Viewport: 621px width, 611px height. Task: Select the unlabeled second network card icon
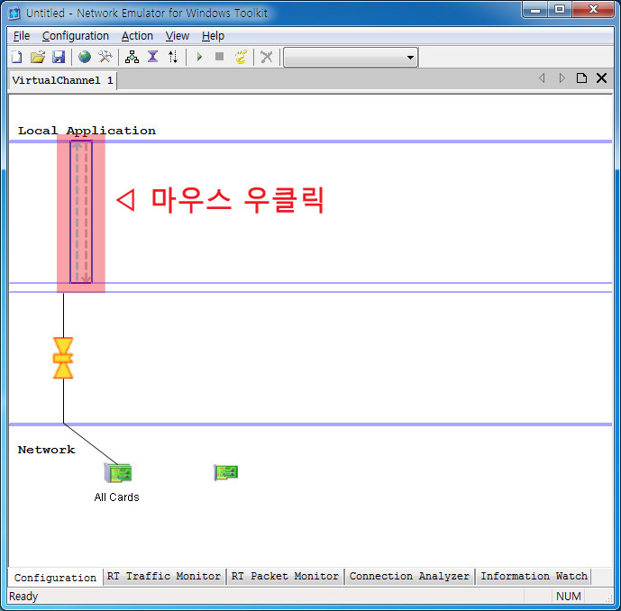coord(225,472)
